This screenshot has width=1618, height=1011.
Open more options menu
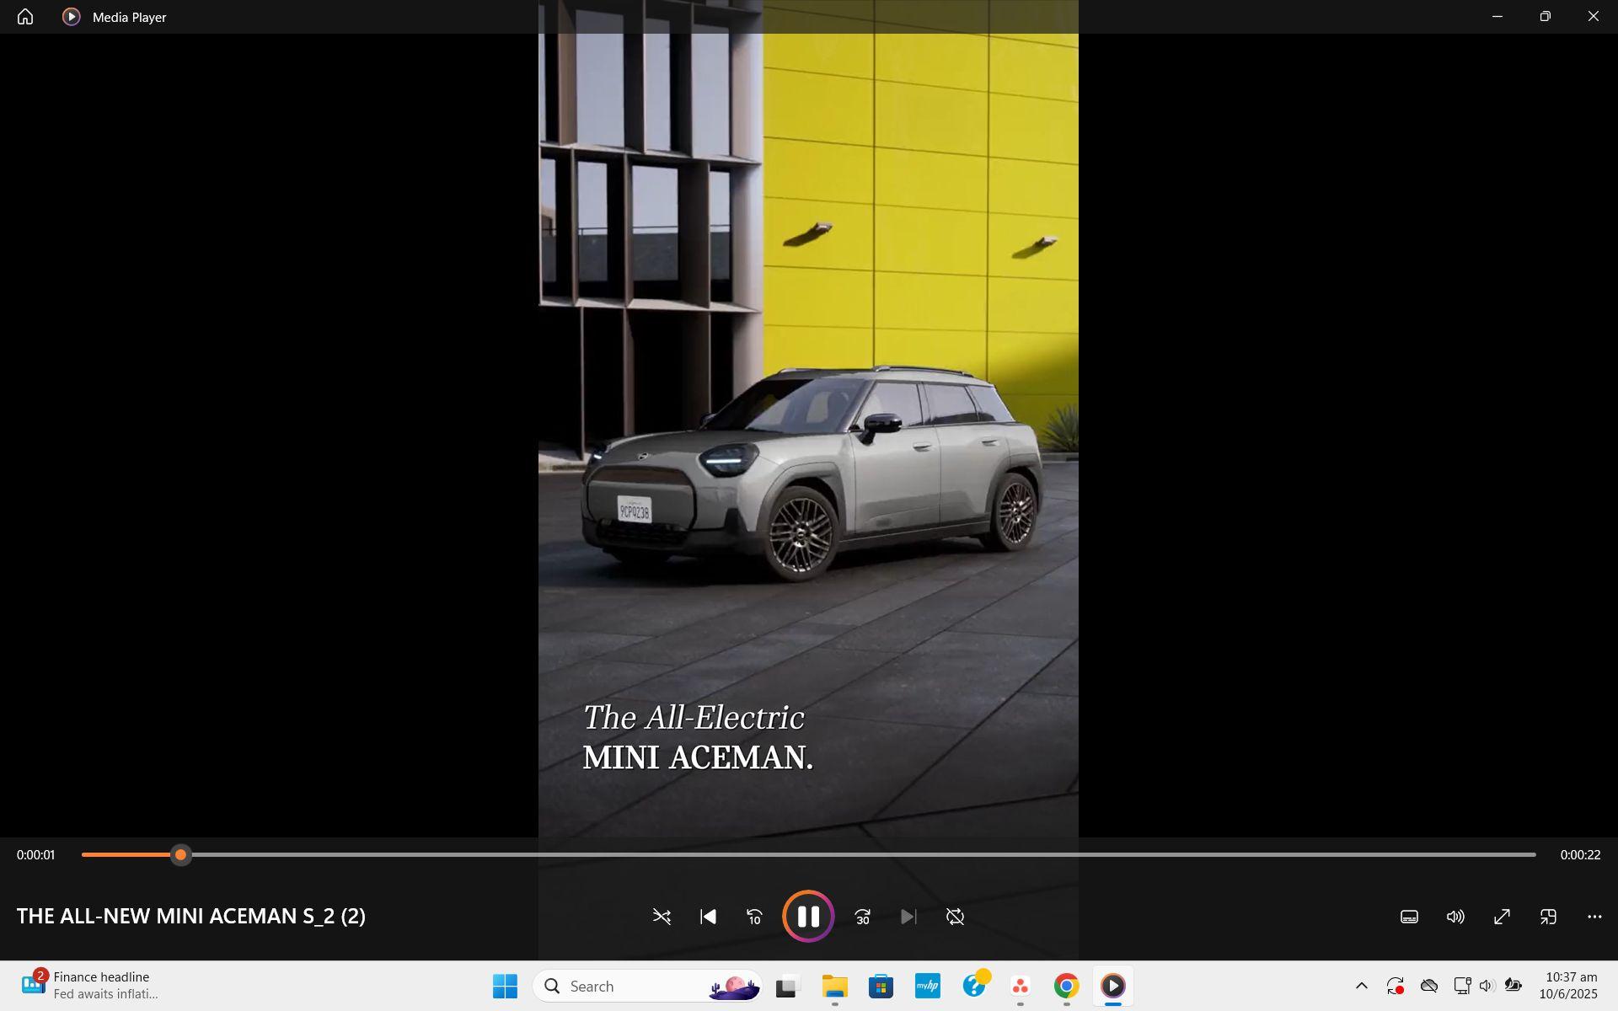pyautogui.click(x=1594, y=916)
